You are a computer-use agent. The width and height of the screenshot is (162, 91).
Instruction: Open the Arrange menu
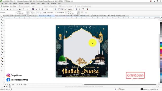tap(21, 3)
